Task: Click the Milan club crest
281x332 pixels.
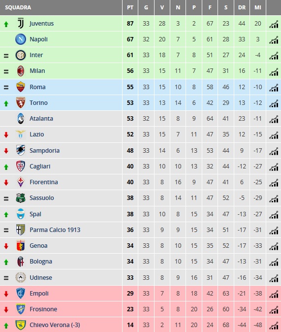Action: pyautogui.click(x=21, y=71)
